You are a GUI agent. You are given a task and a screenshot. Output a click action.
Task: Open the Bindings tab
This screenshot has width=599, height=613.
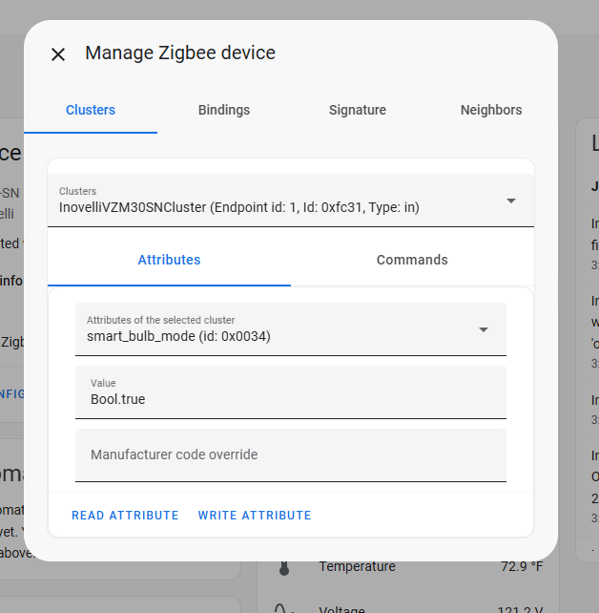pos(224,110)
